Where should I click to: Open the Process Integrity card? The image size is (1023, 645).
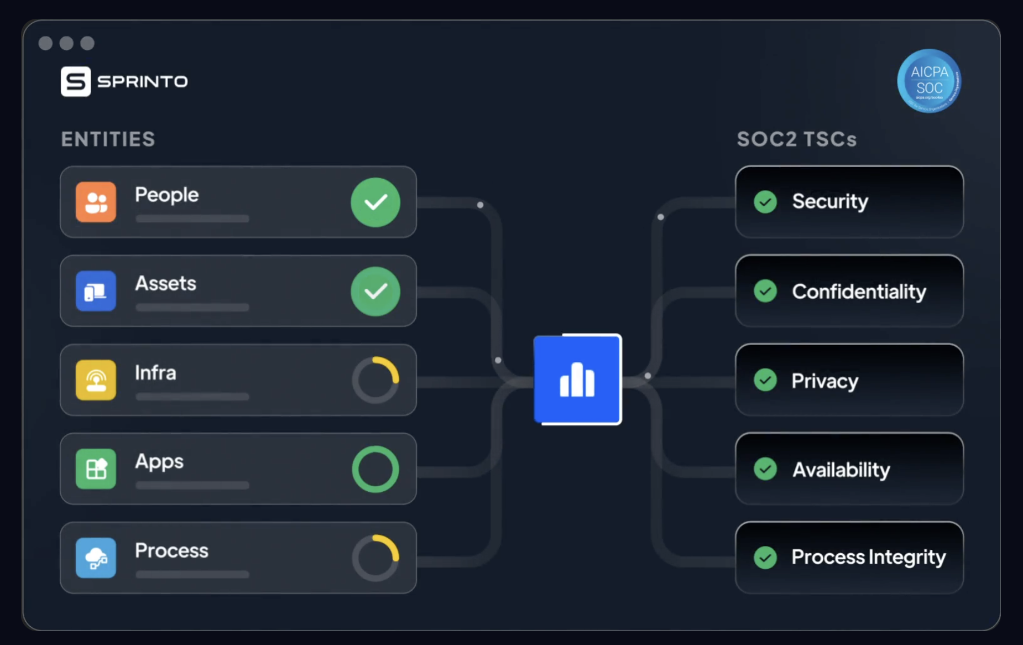coord(849,558)
